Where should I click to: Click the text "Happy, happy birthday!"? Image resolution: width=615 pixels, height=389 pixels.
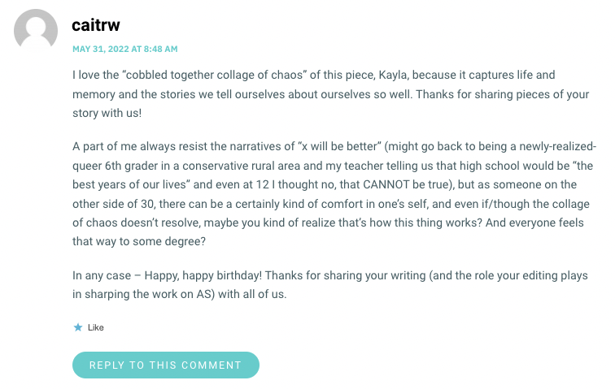point(203,275)
